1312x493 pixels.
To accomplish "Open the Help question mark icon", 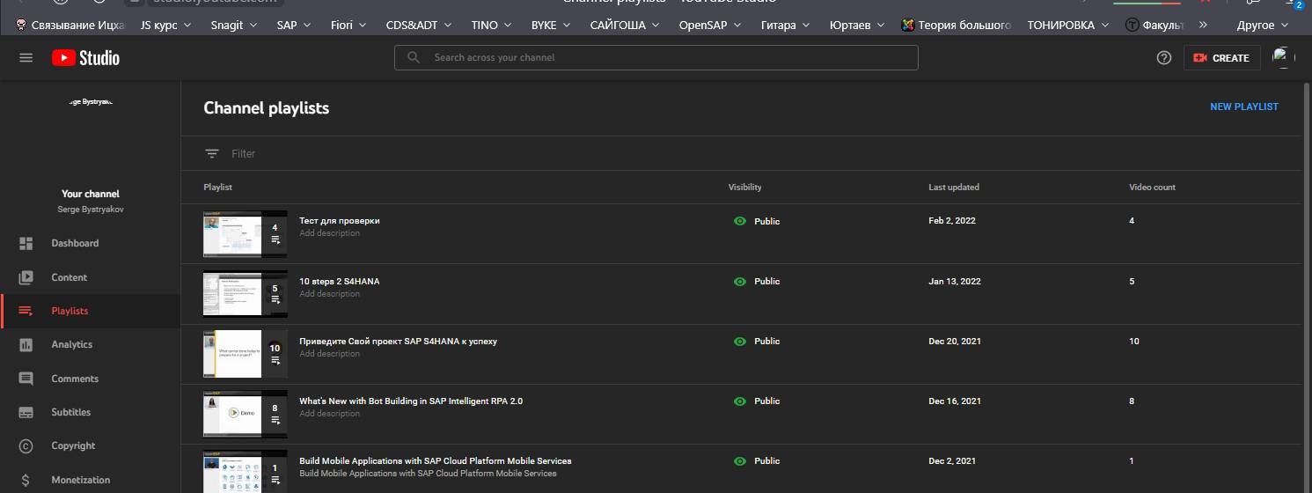I will click(x=1164, y=58).
